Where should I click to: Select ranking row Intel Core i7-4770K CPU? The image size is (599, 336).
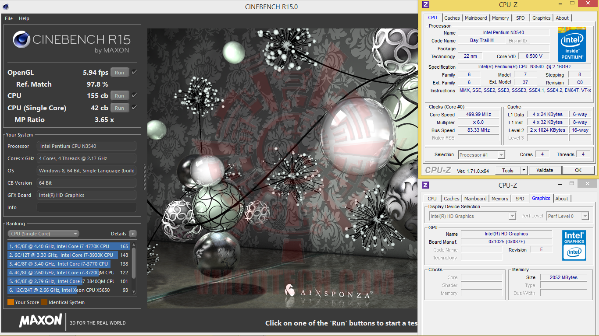coord(68,246)
